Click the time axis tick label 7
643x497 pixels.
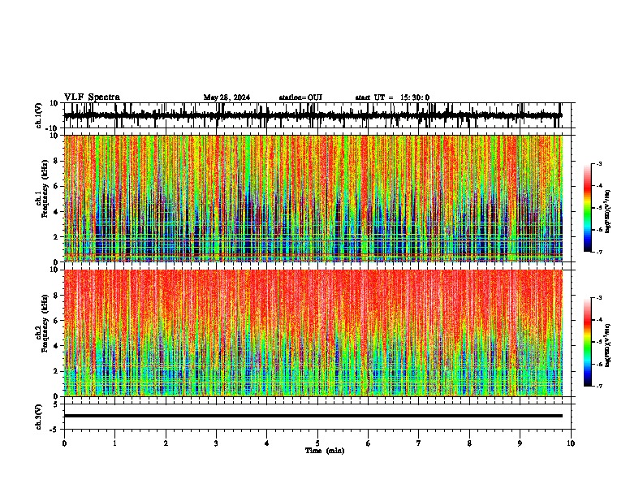point(419,443)
